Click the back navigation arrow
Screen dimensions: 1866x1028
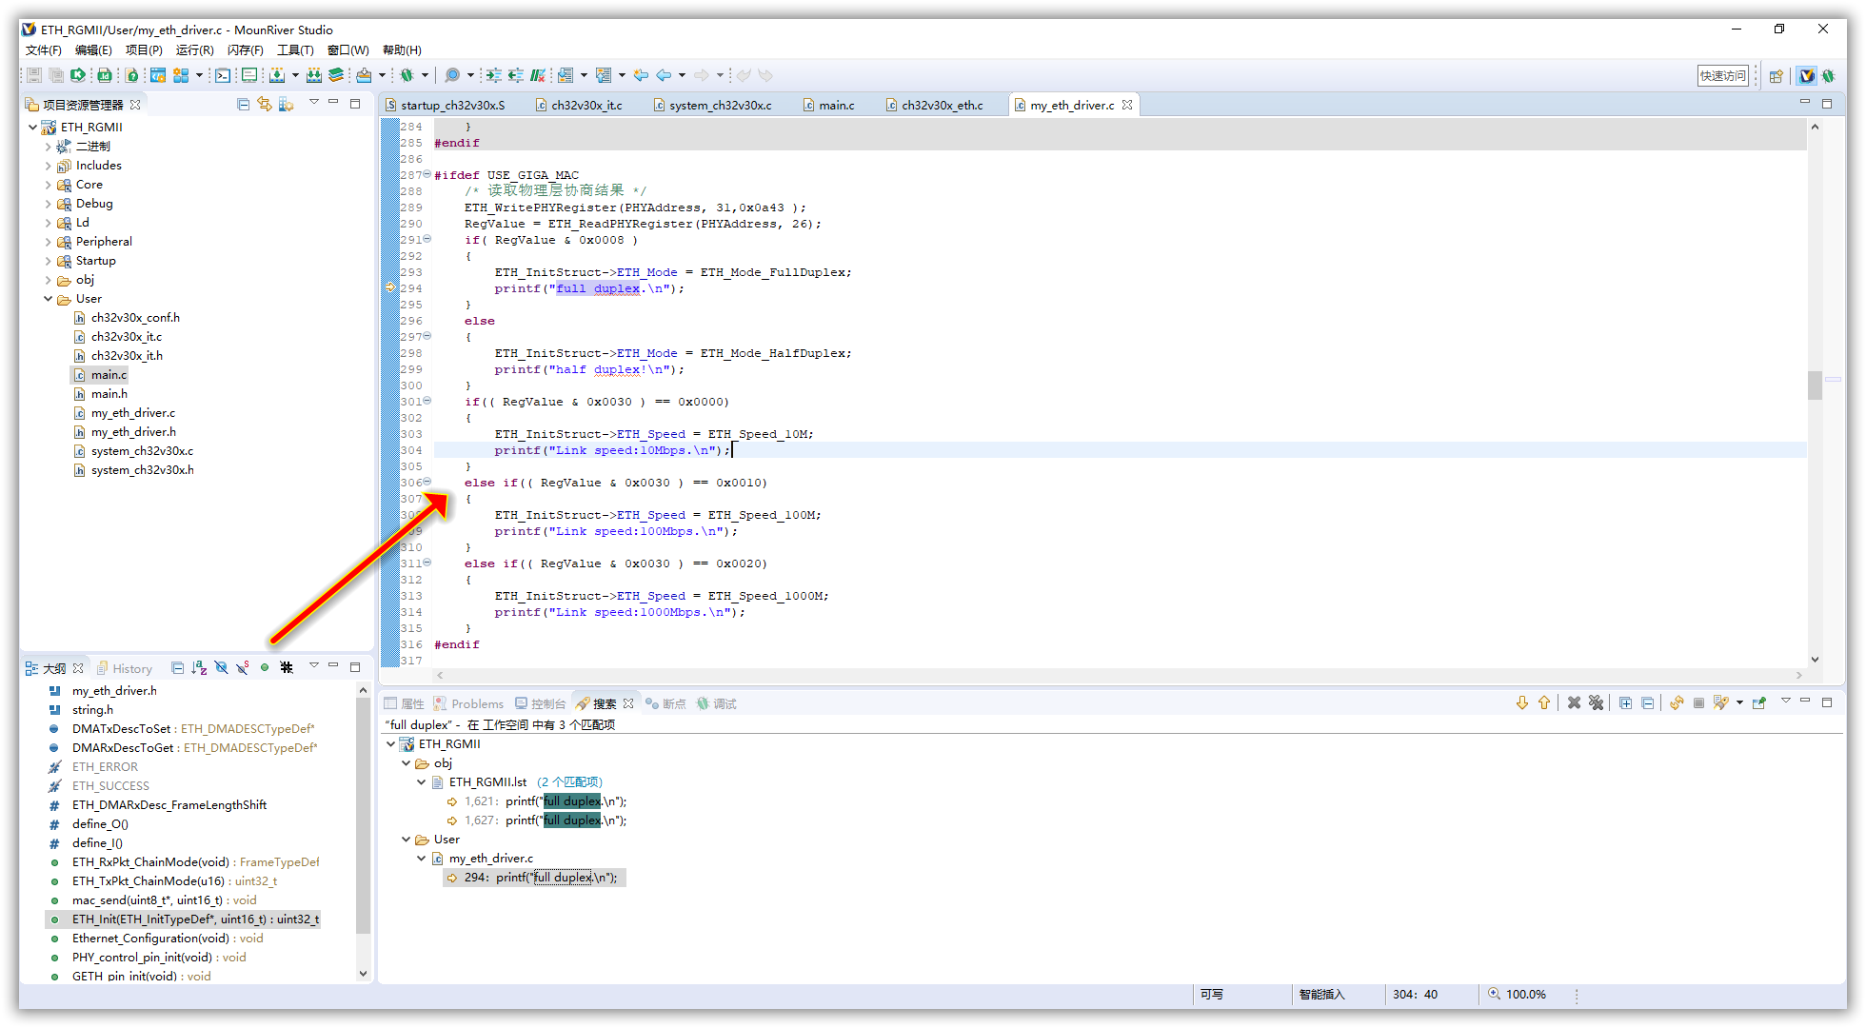[664, 75]
